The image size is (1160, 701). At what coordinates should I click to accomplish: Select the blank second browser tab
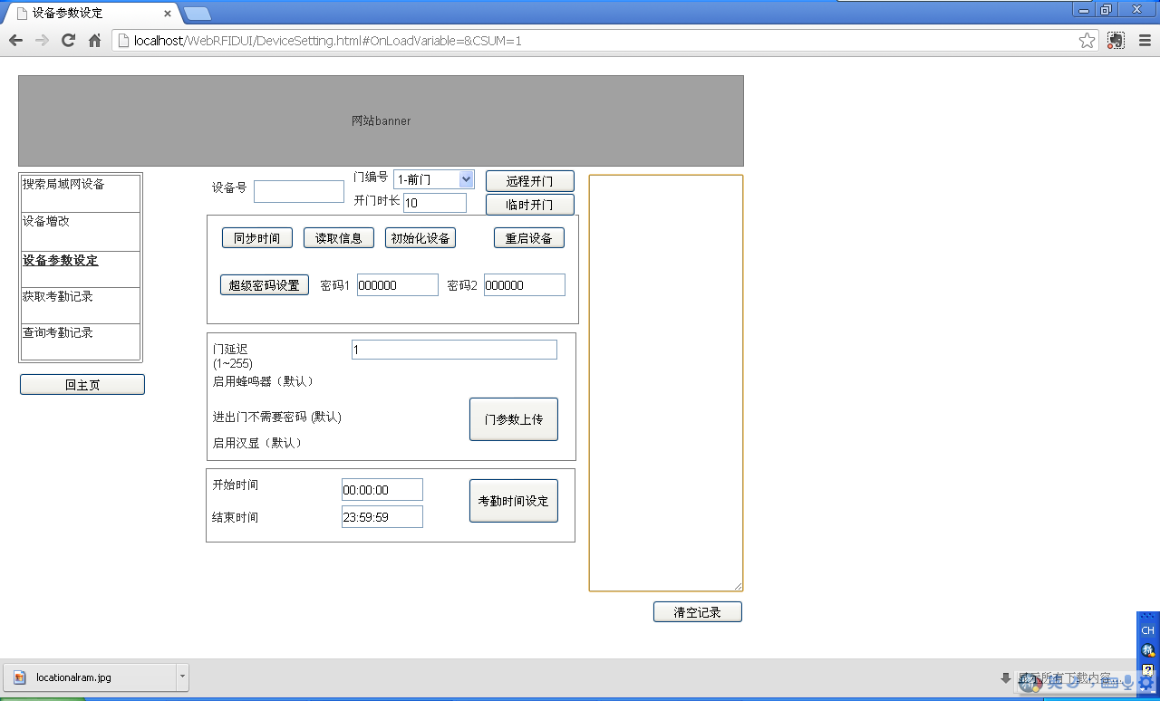199,14
